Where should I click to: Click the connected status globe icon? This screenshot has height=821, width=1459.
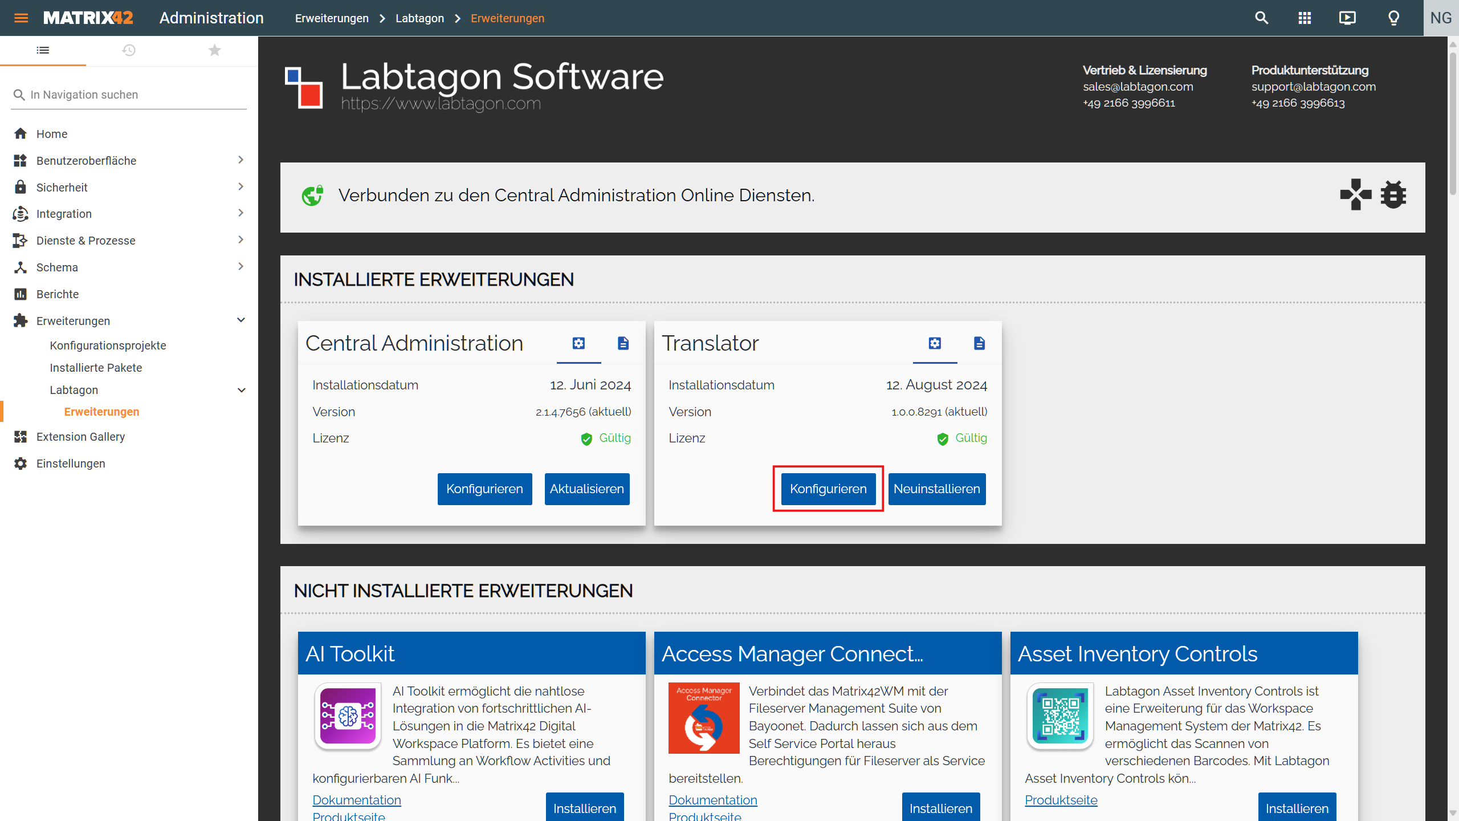pos(312,196)
